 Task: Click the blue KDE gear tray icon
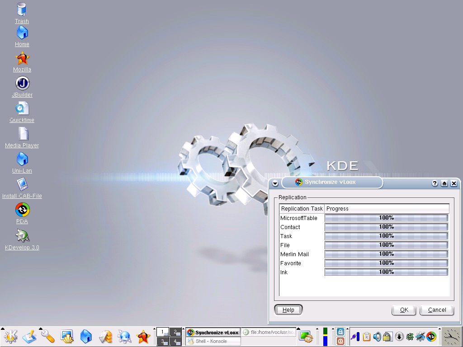click(x=420, y=337)
